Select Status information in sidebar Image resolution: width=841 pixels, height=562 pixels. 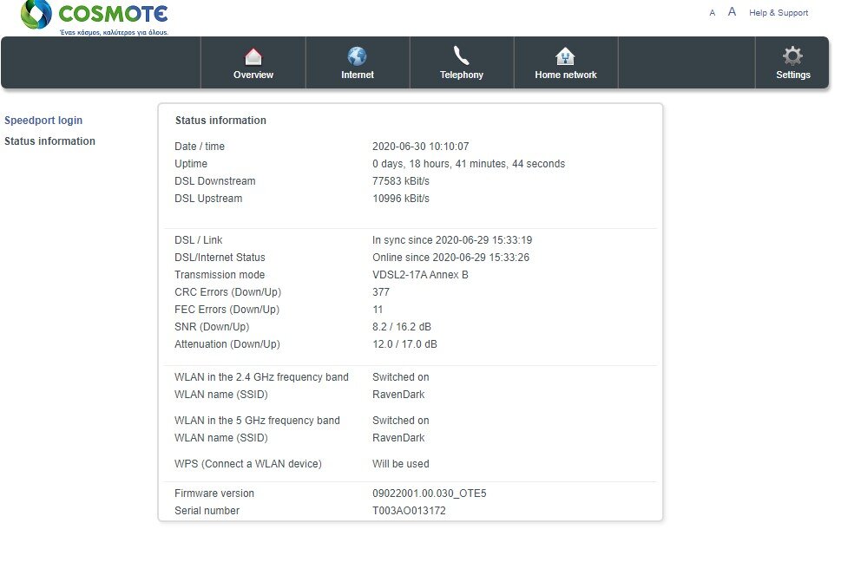pos(49,141)
